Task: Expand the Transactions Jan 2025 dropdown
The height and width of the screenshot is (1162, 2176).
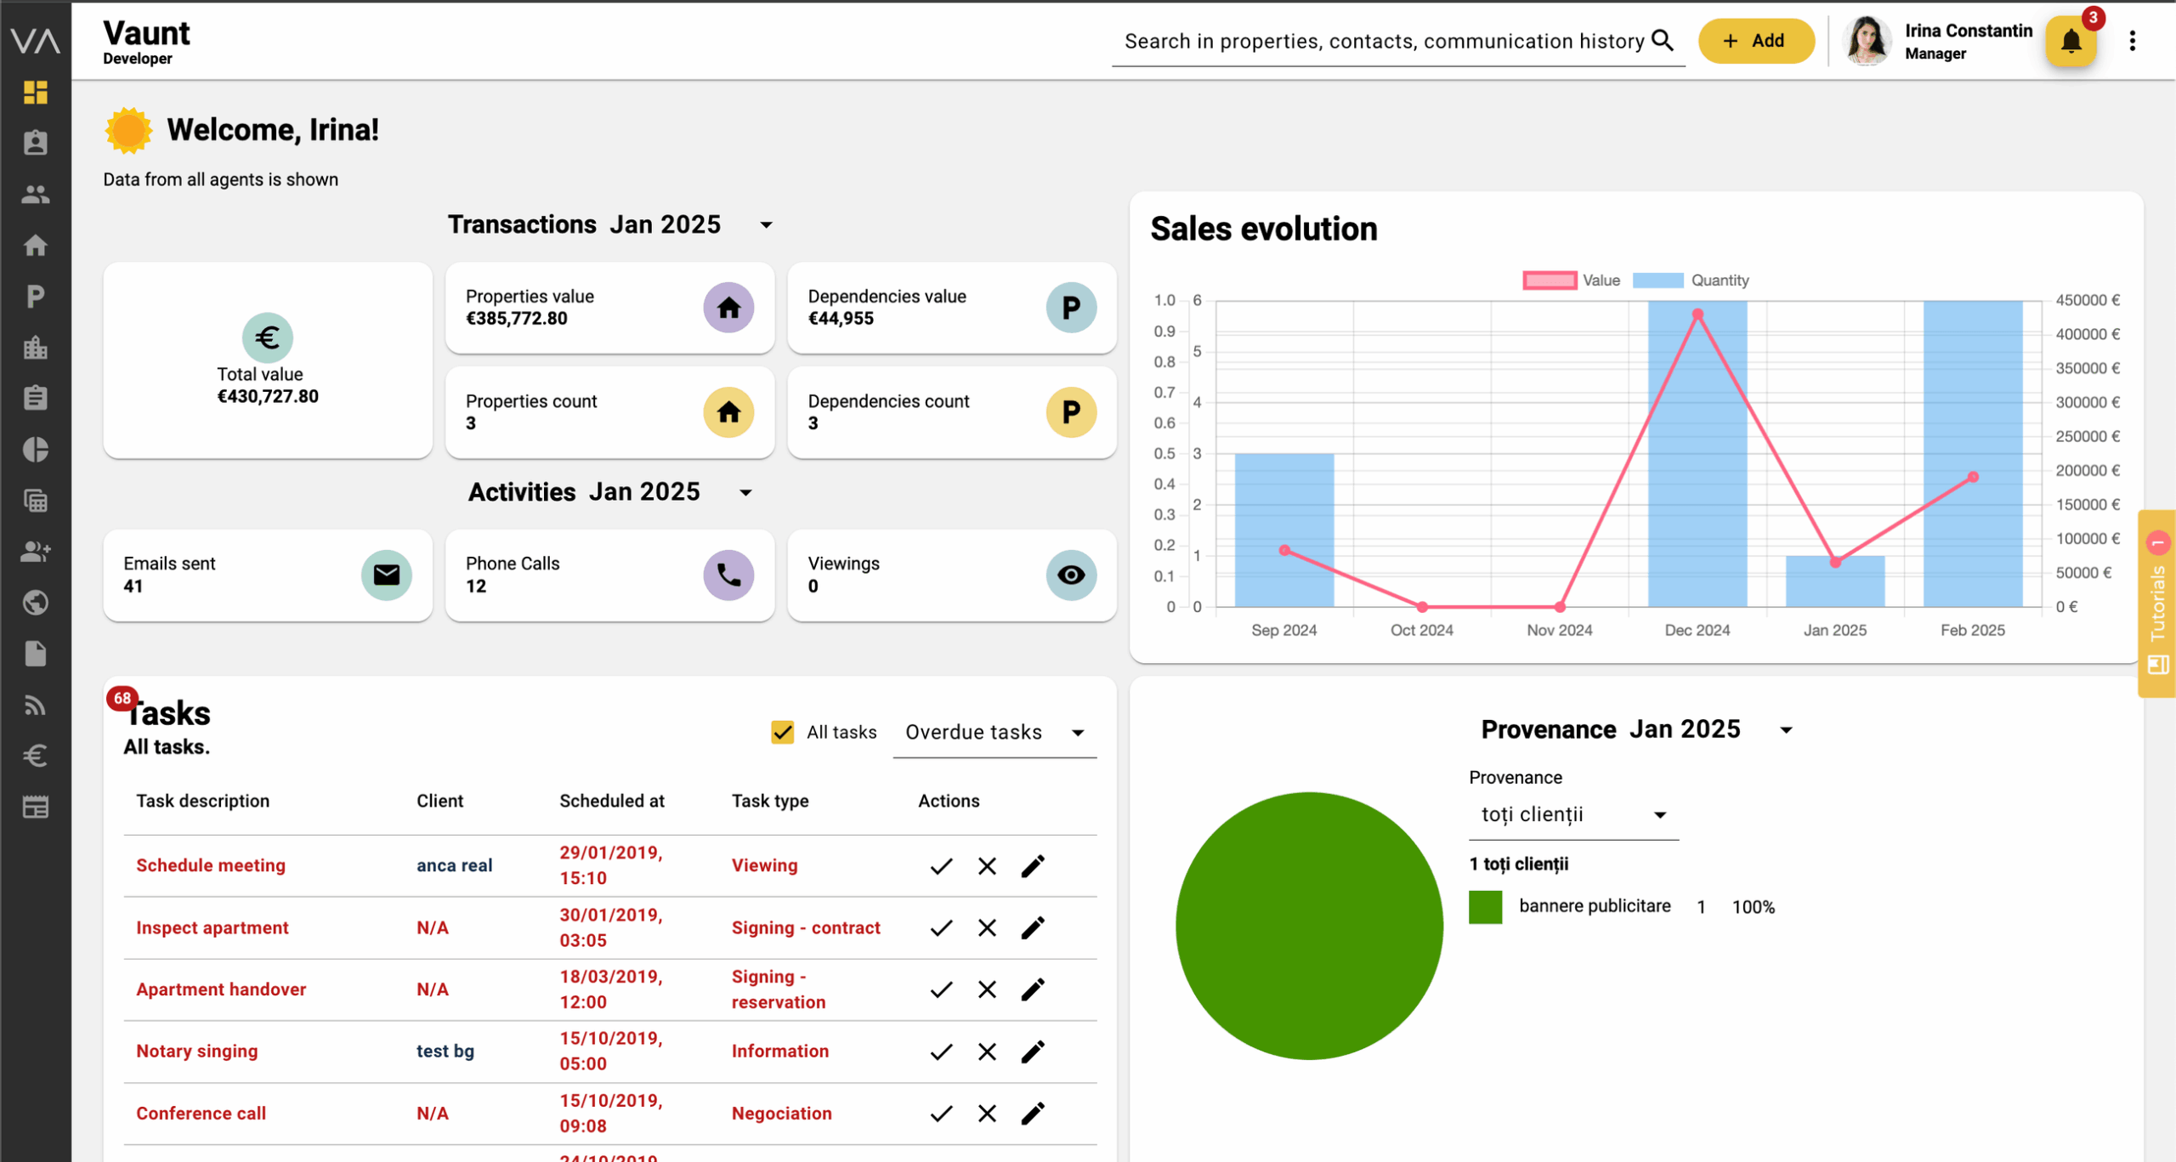Action: coord(766,225)
